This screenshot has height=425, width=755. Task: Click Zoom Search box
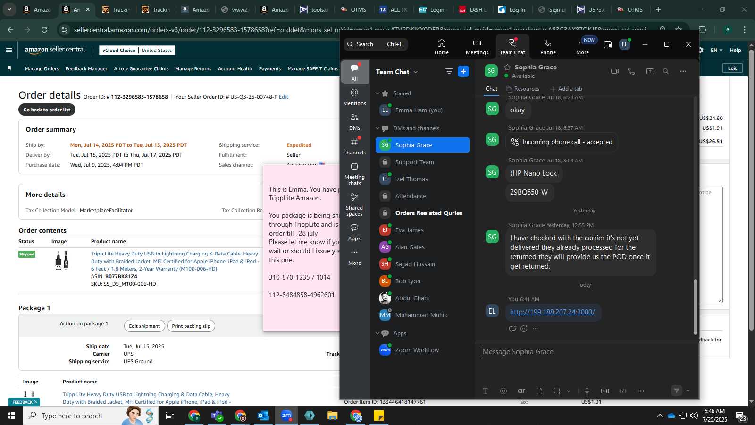point(376,44)
